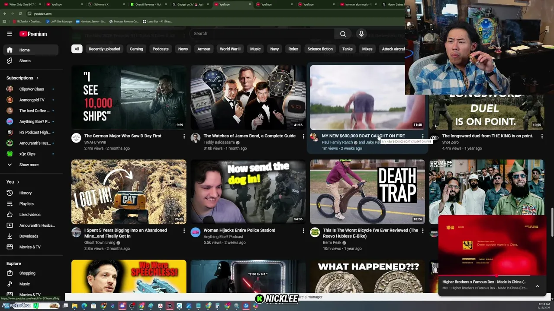Screen dimensions: 554x311
Task: Open options menu for boat fire video
Action: point(423,136)
